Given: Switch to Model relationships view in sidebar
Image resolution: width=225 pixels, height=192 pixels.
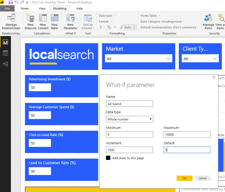Looking at the screenshot, I should point(6,64).
